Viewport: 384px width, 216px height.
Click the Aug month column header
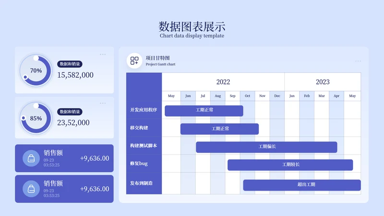218,96
